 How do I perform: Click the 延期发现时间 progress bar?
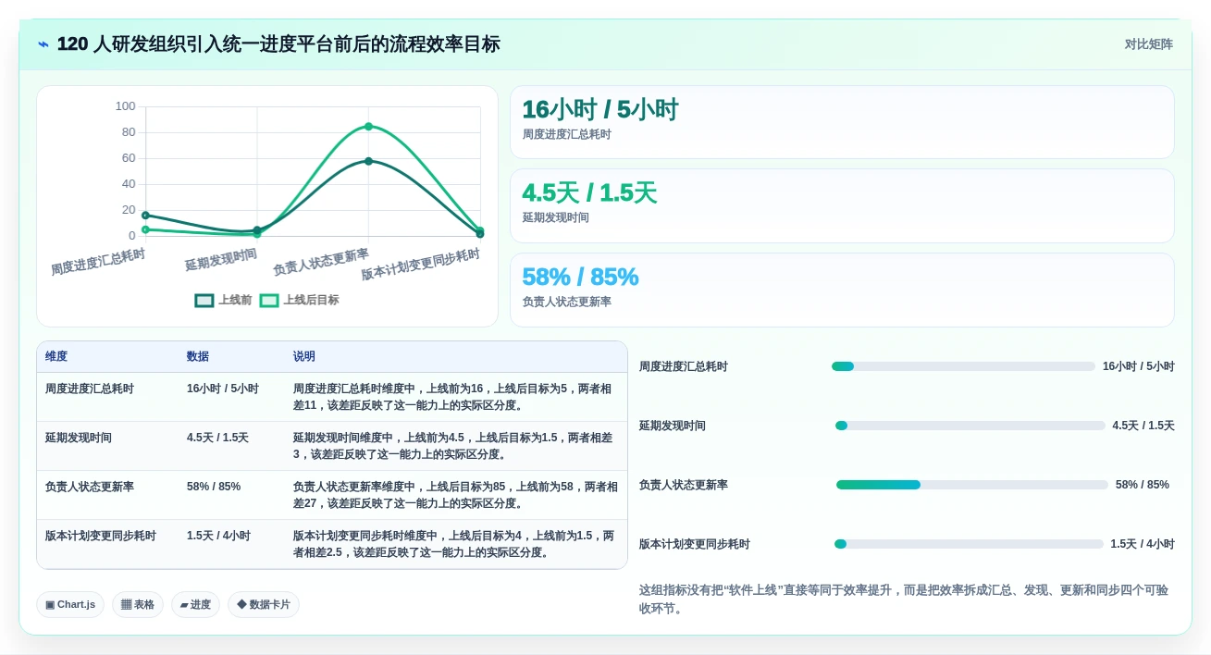pos(970,426)
